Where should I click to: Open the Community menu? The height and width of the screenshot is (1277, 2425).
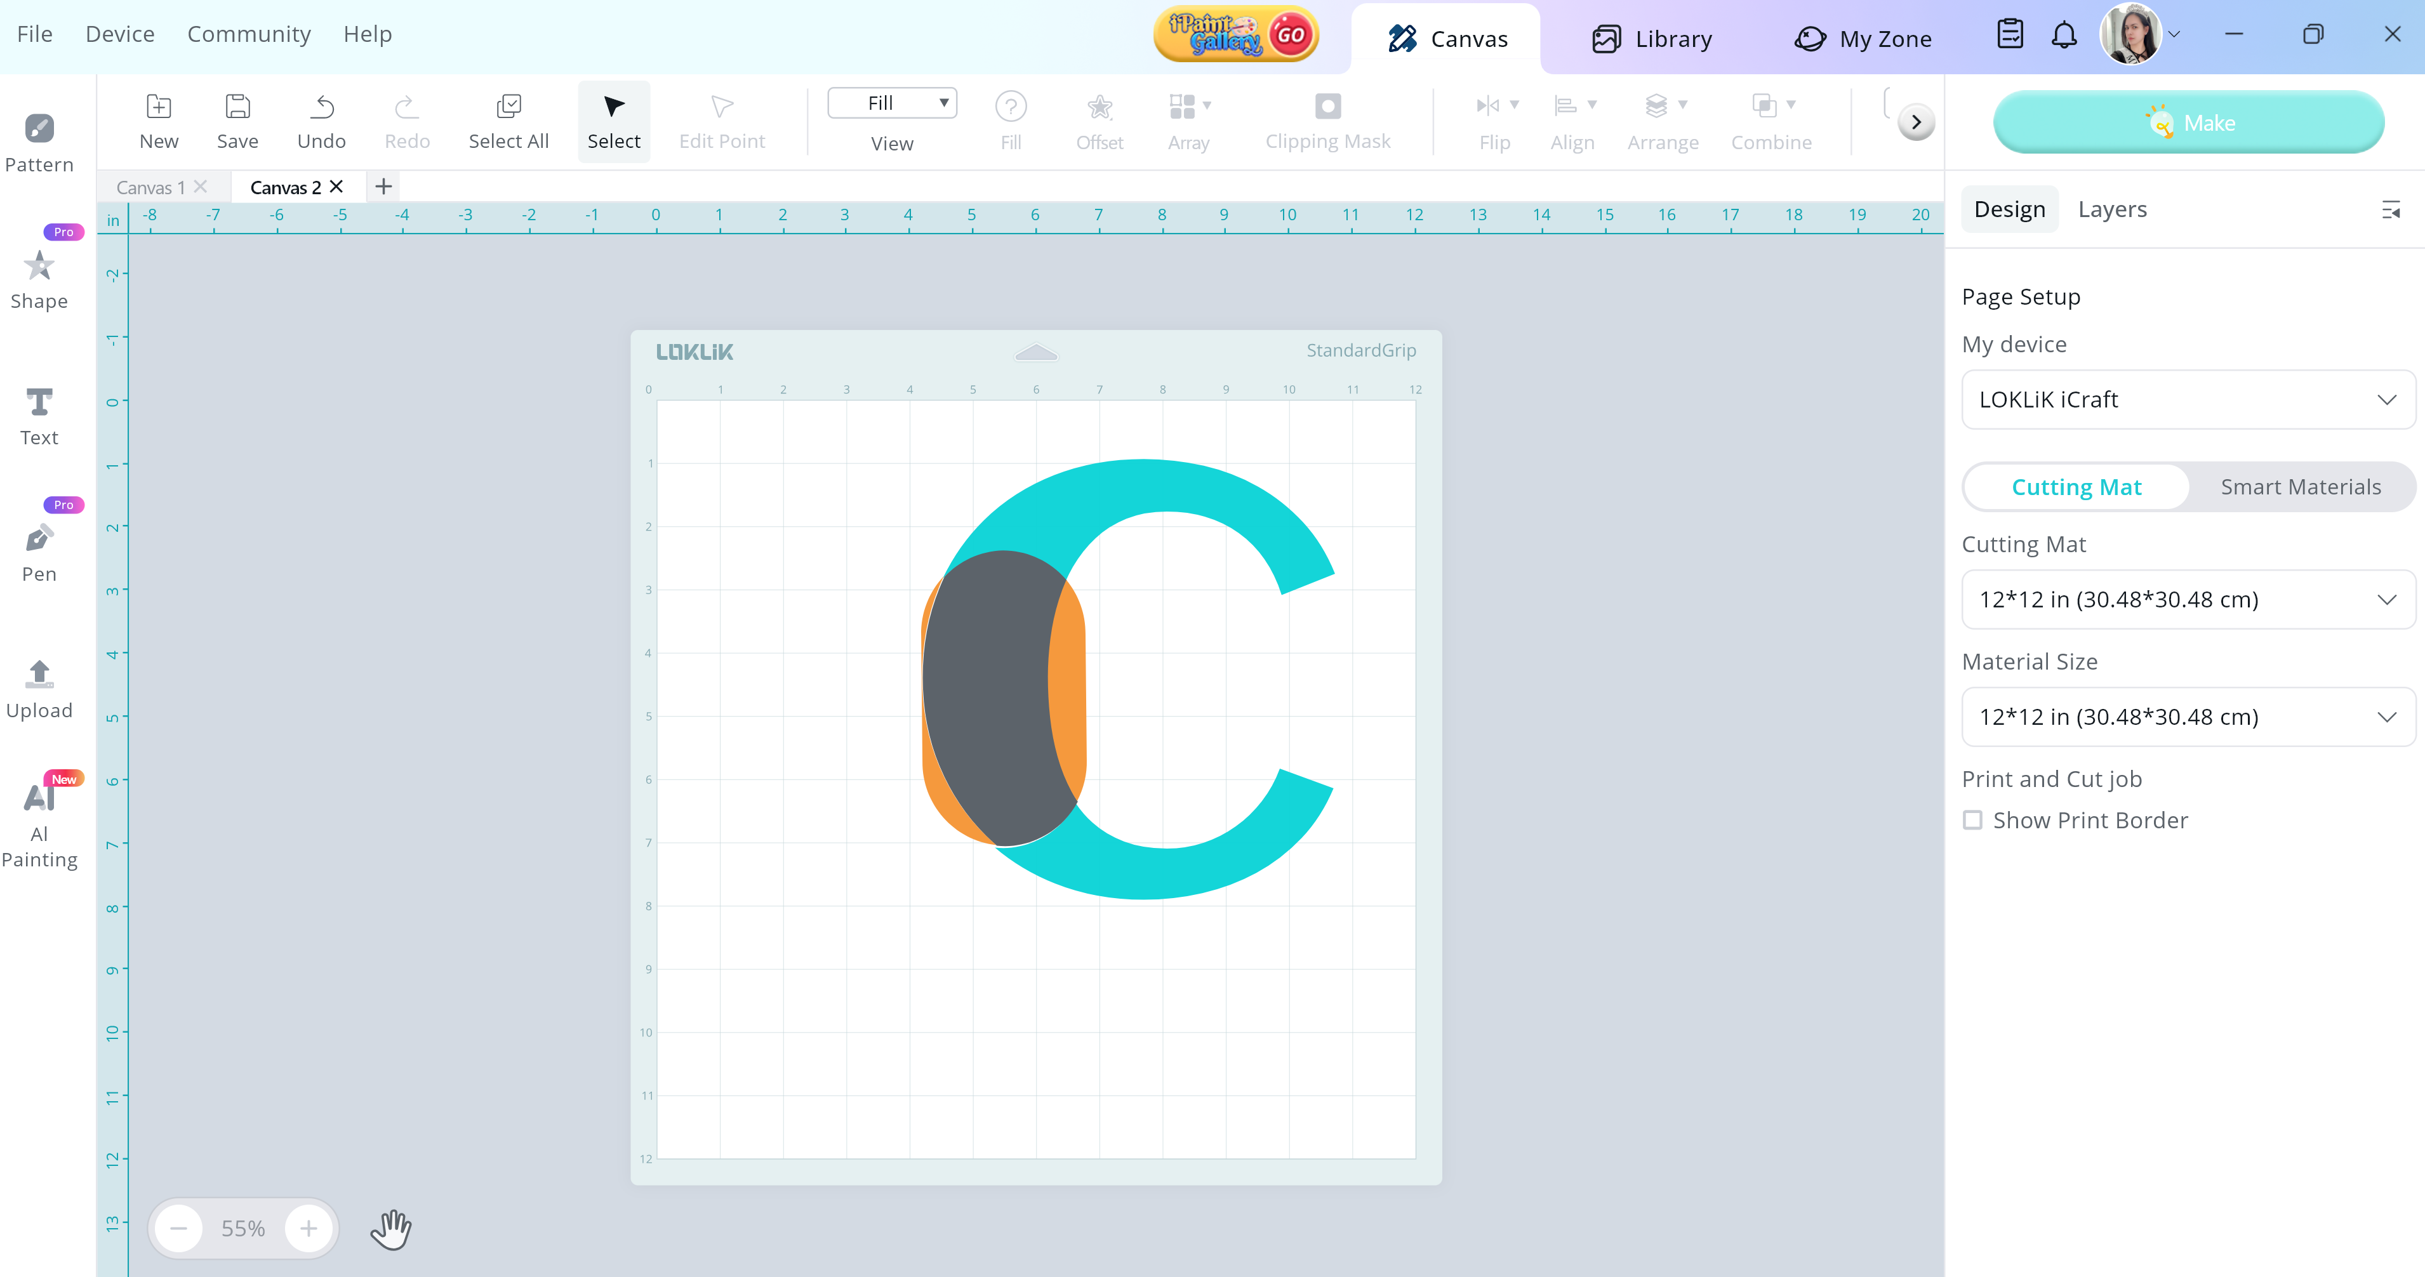tap(248, 34)
